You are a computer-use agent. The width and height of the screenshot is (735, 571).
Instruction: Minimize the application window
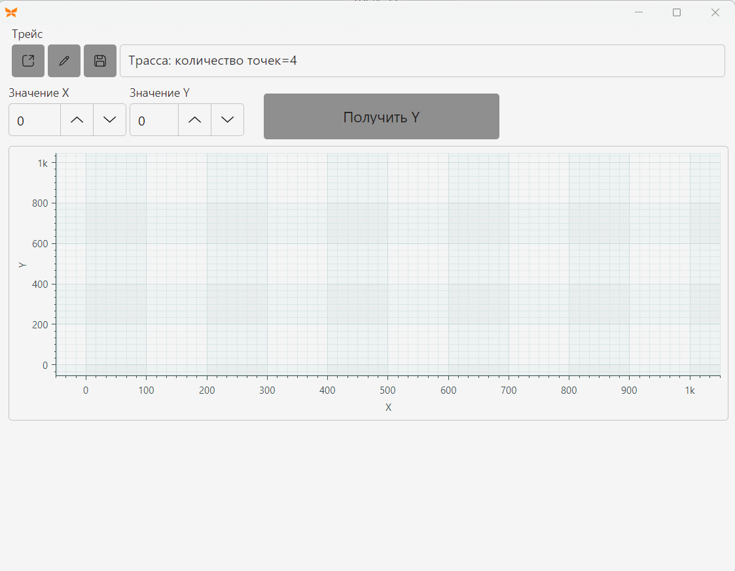(x=638, y=12)
